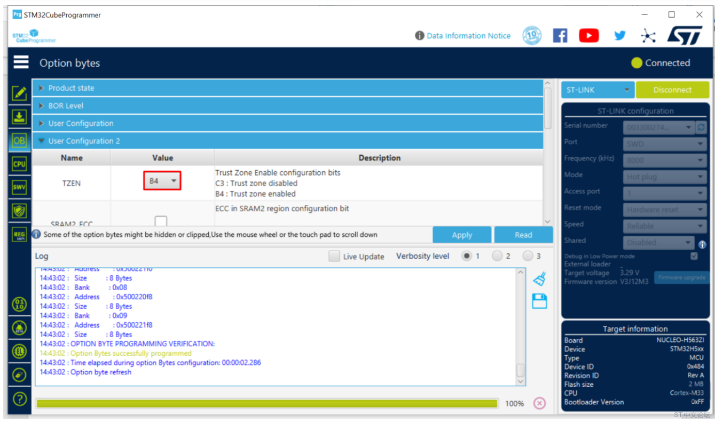Open the help question mark icon
Image resolution: width=715 pixels, height=423 pixels.
coord(20,398)
